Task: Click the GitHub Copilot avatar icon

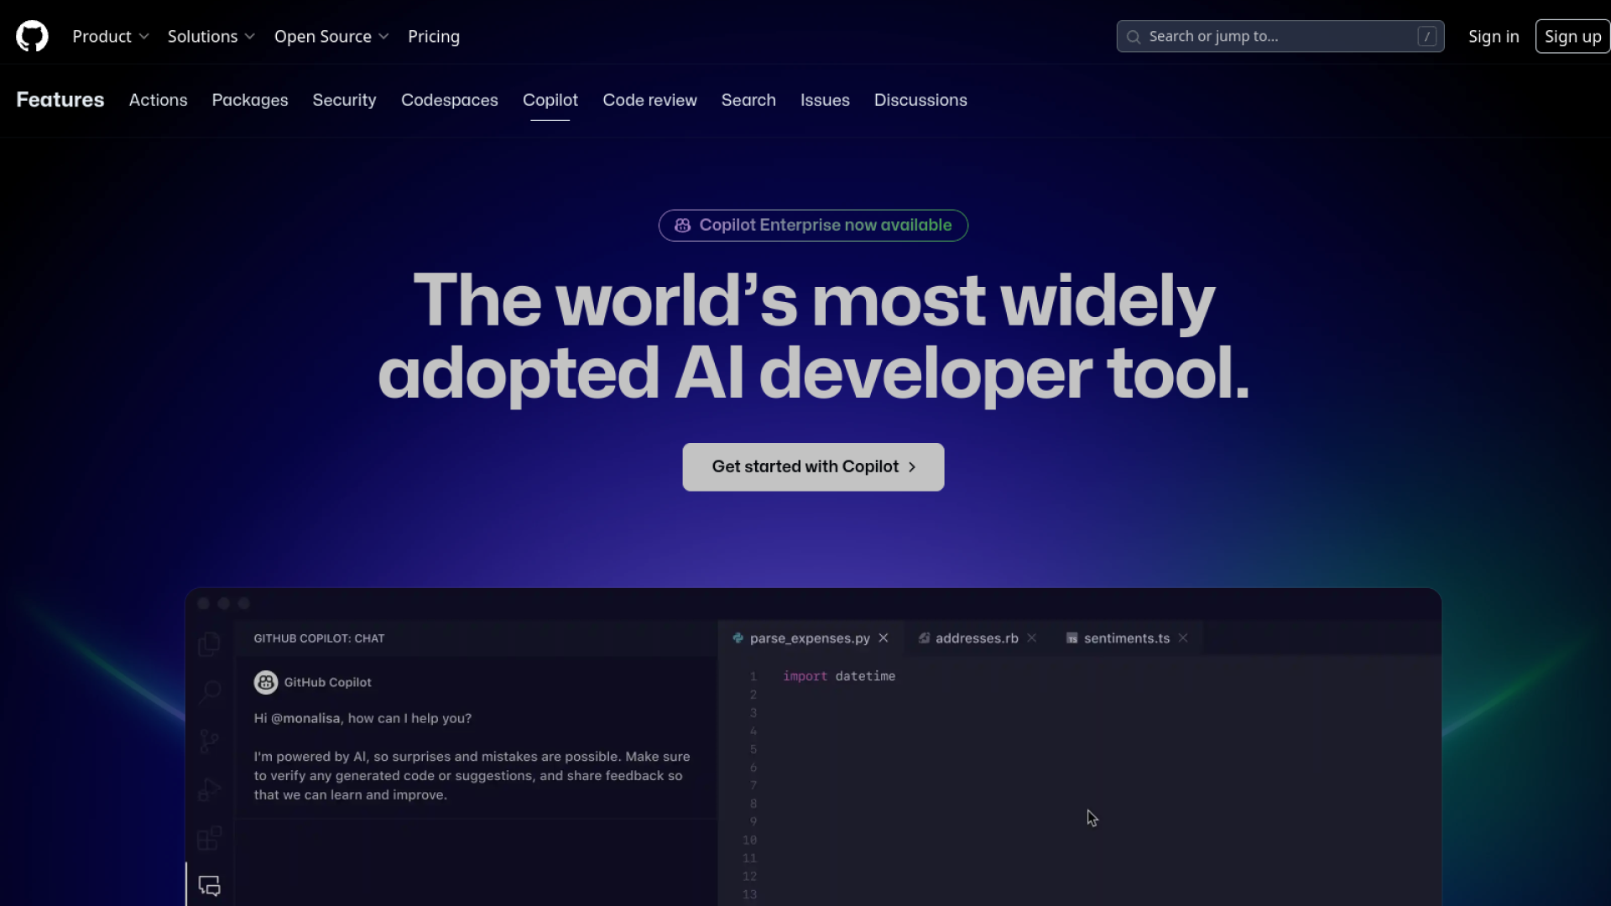Action: (x=266, y=682)
